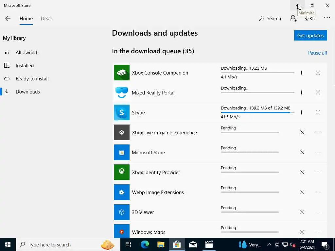Click Webp Image Extensions app icon

click(122, 192)
